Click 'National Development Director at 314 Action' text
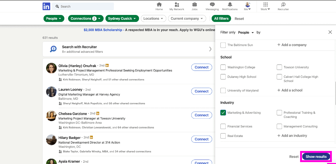 click(89, 142)
